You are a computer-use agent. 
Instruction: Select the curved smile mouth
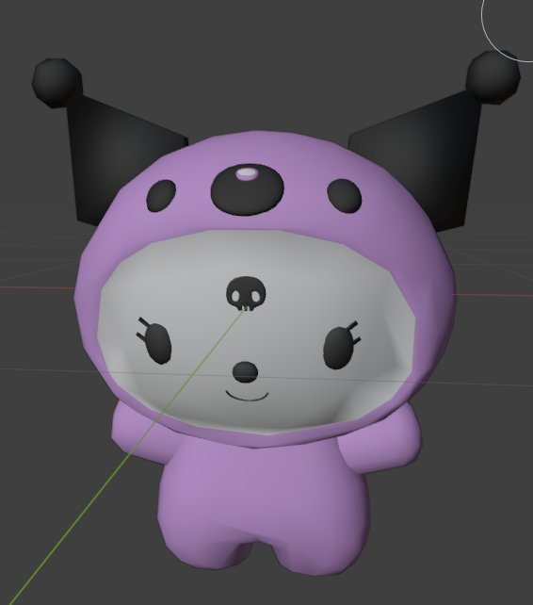[x=247, y=396]
